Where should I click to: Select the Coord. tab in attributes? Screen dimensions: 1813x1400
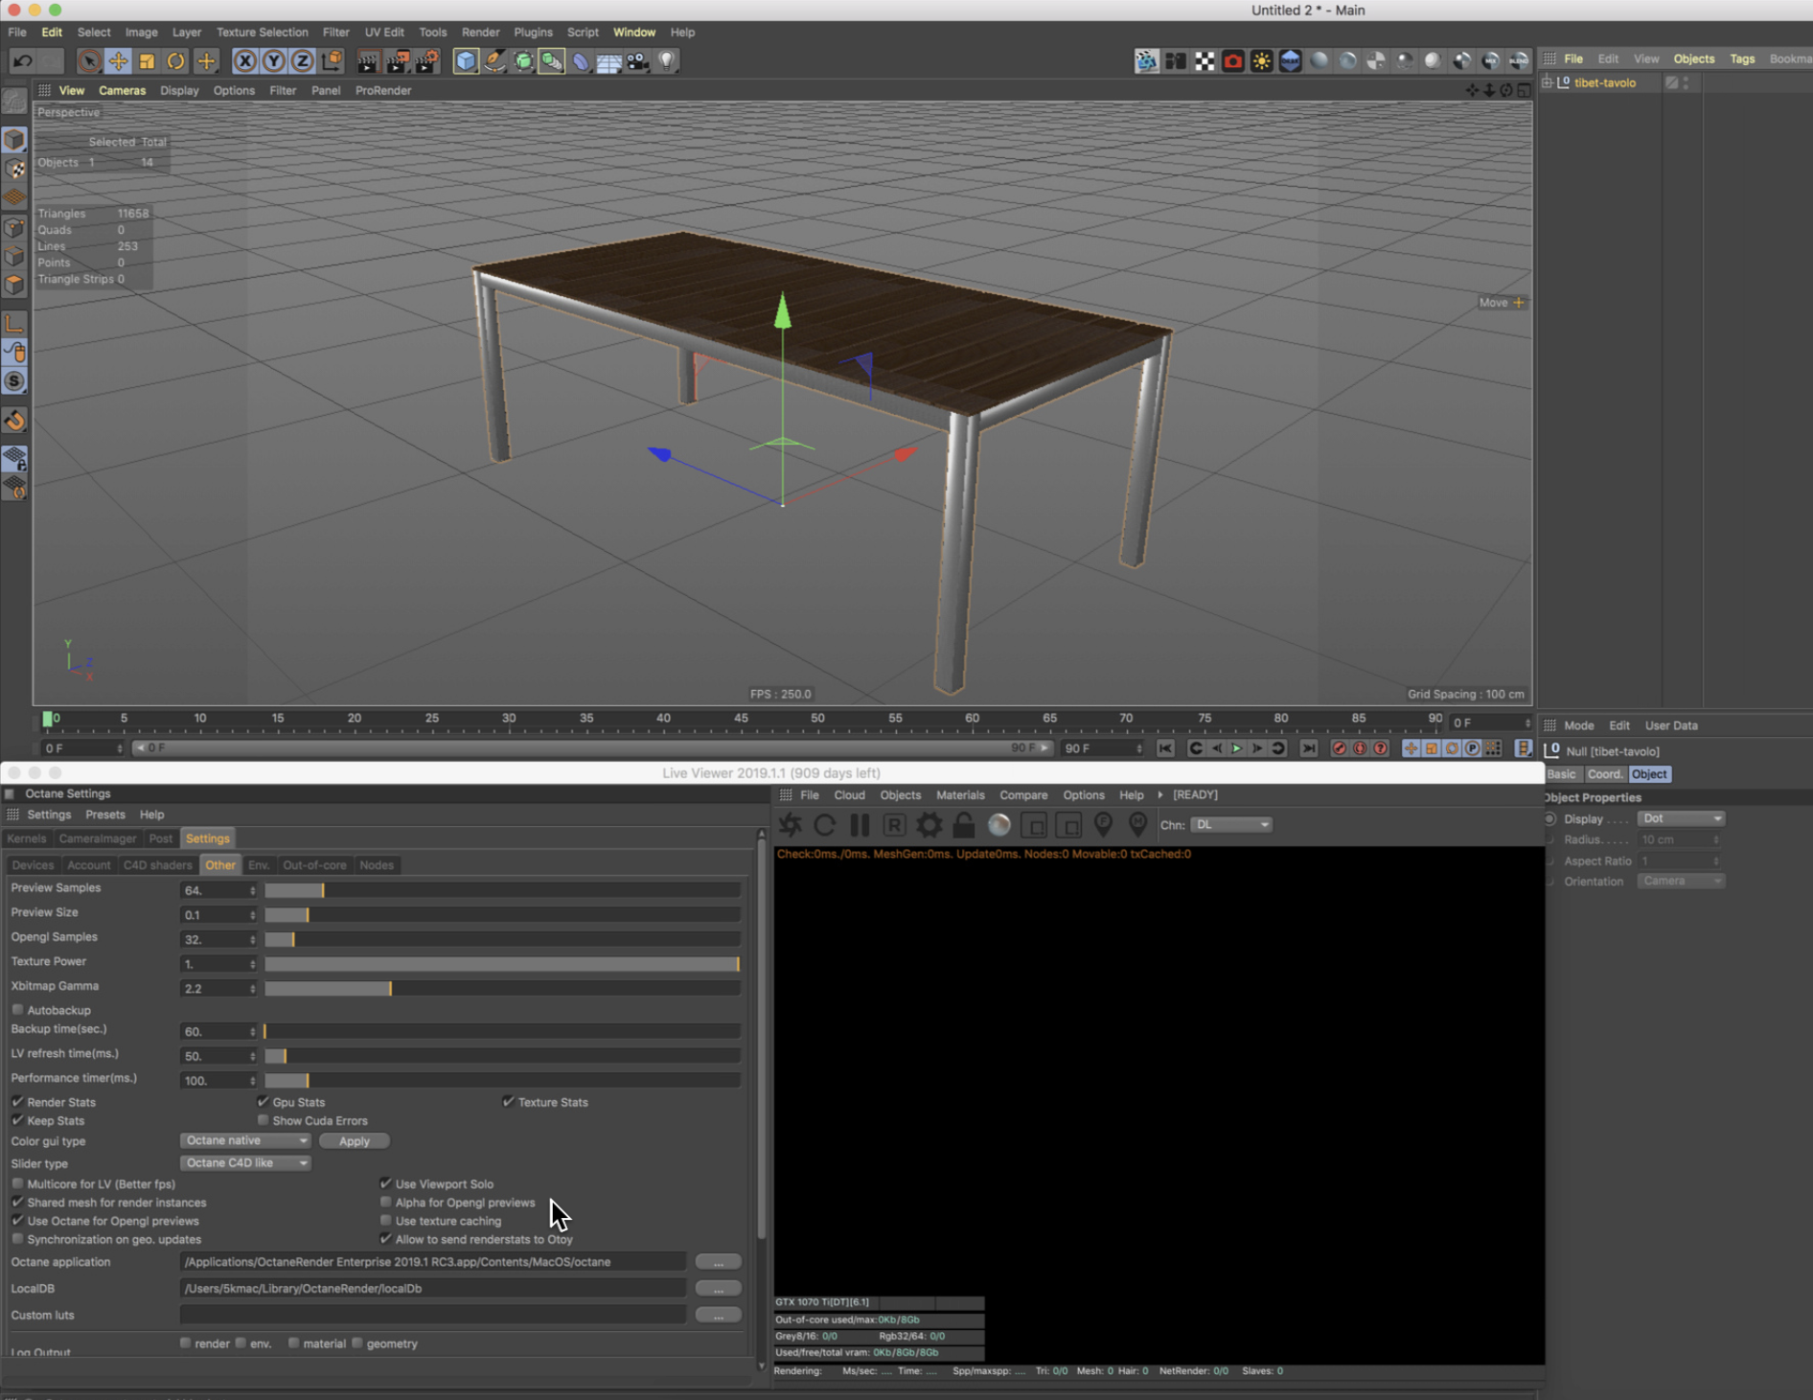coord(1605,774)
